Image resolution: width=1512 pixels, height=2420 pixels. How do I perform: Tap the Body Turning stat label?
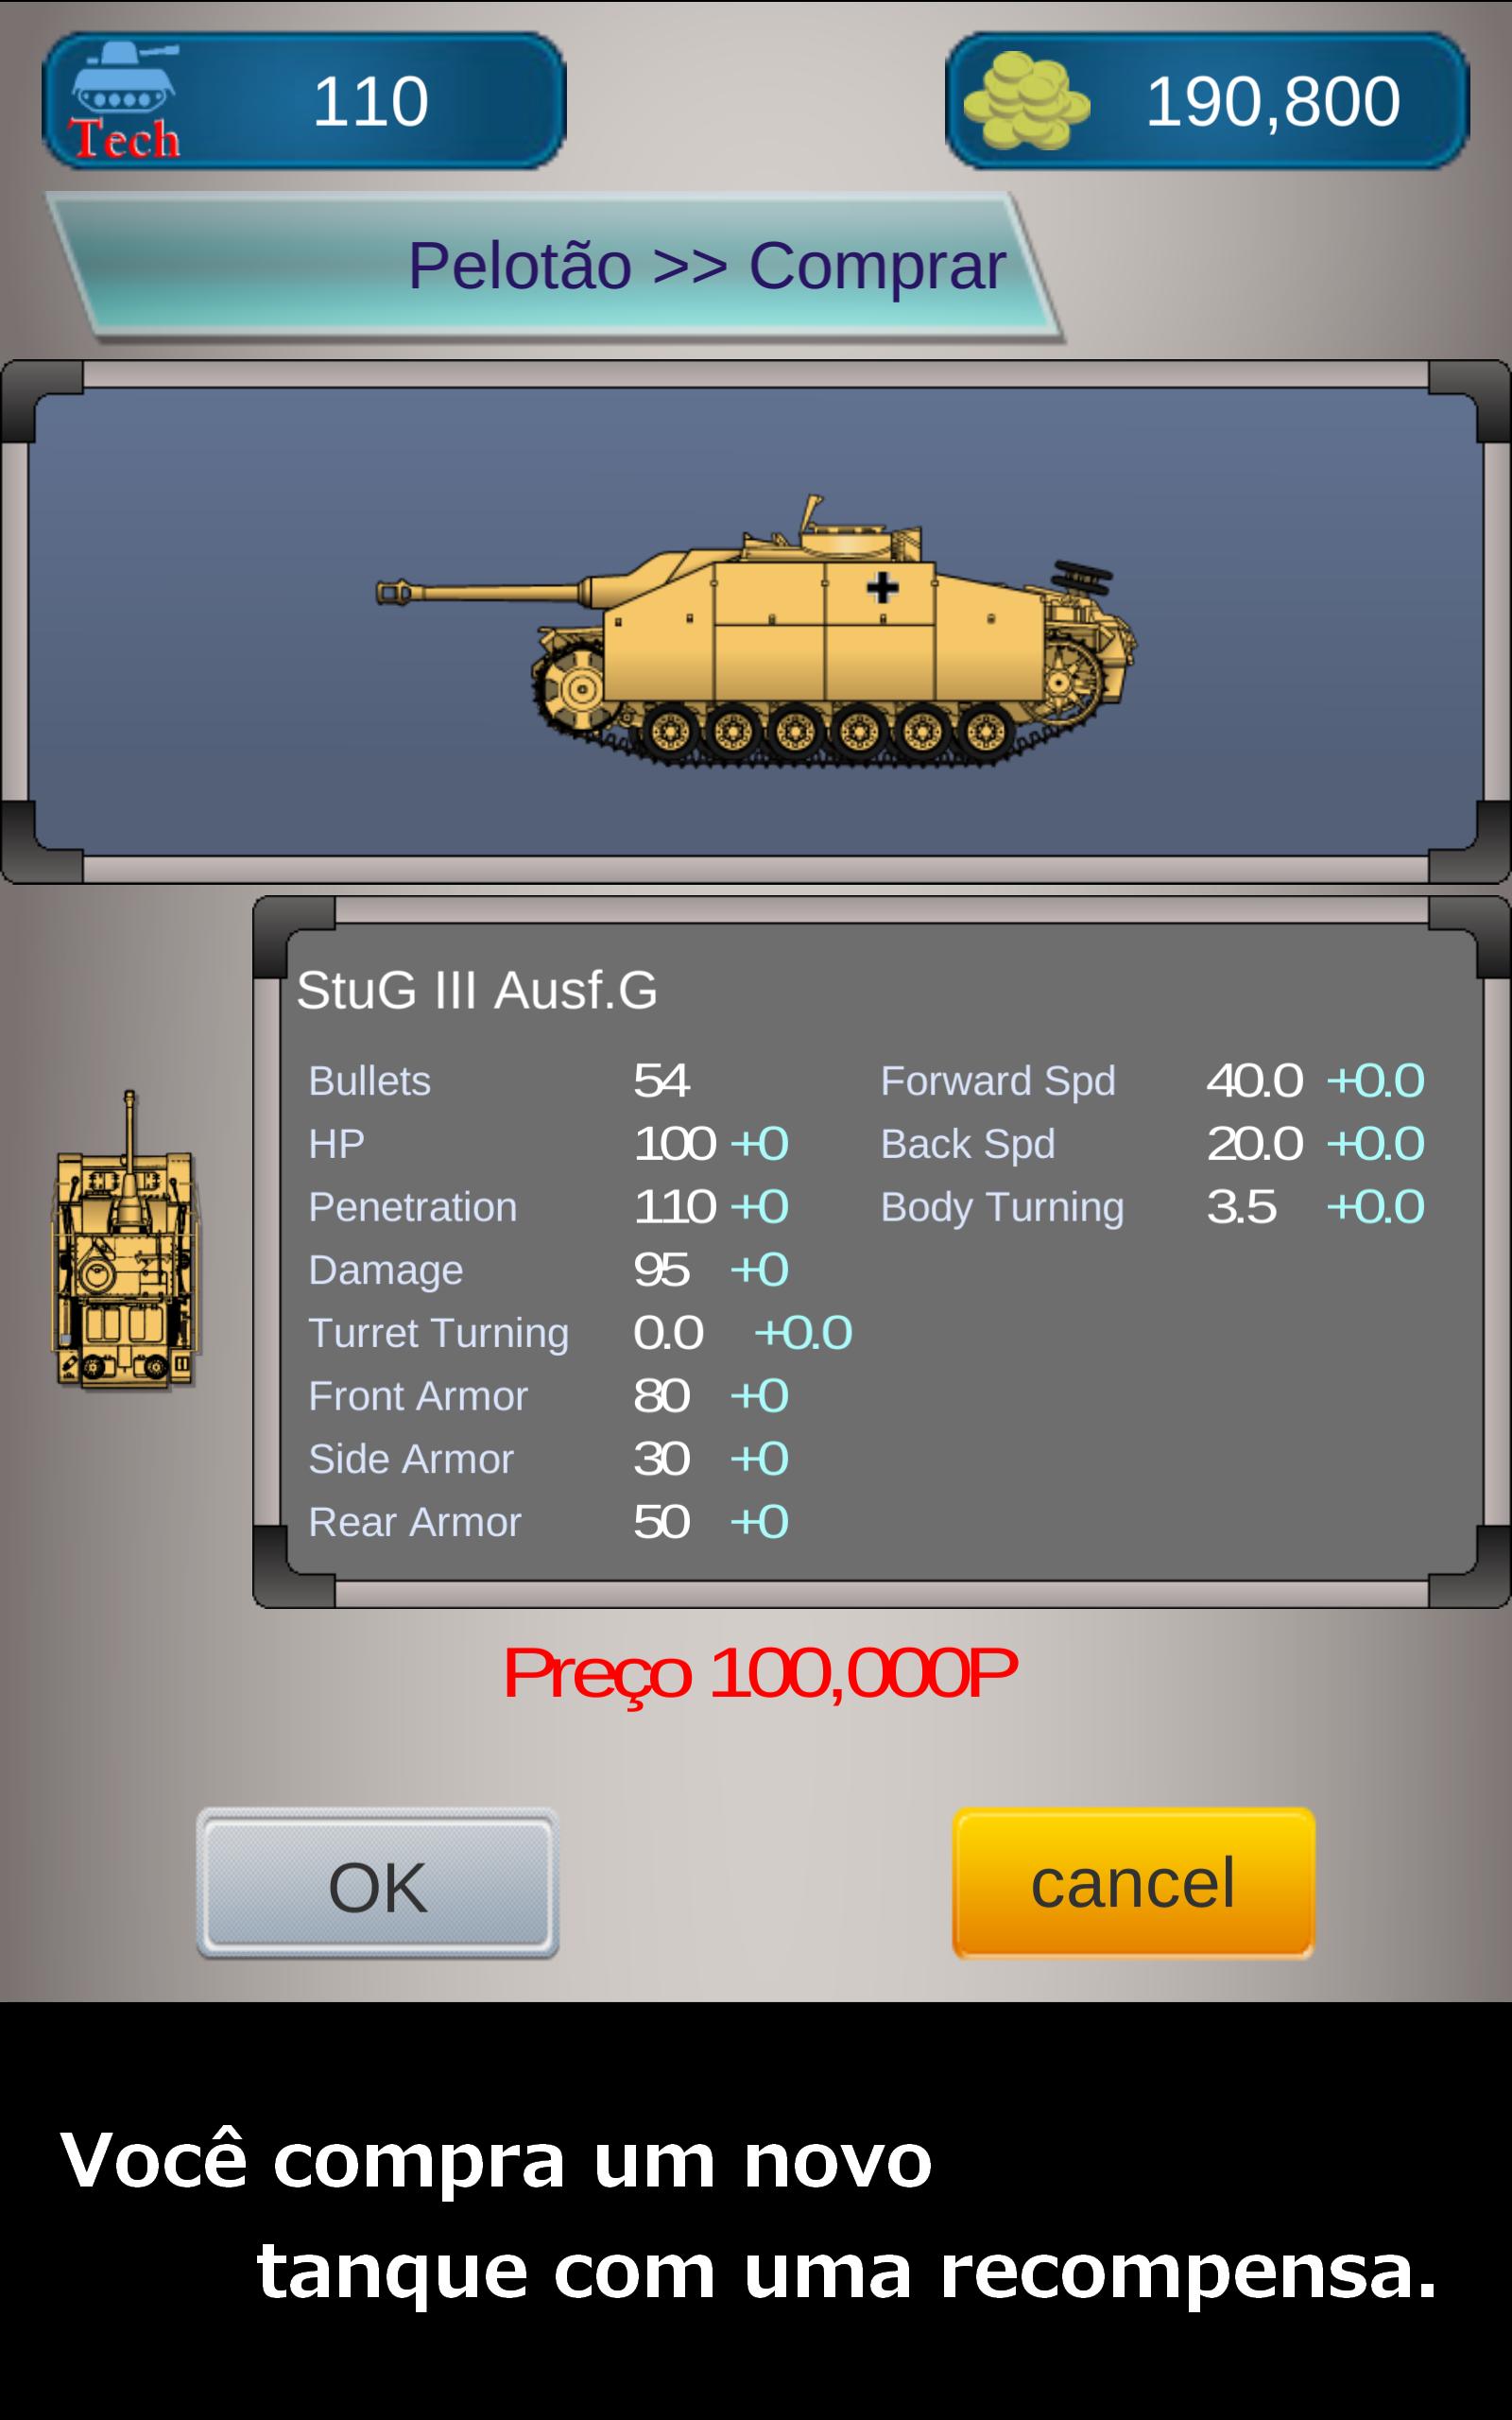pyautogui.click(x=1002, y=1207)
